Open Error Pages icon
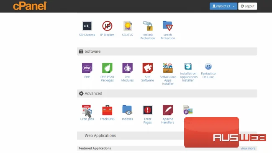 coord(147,110)
